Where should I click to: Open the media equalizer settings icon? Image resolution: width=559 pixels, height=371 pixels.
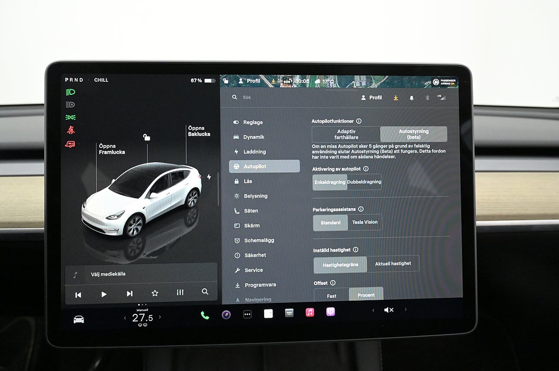180,293
